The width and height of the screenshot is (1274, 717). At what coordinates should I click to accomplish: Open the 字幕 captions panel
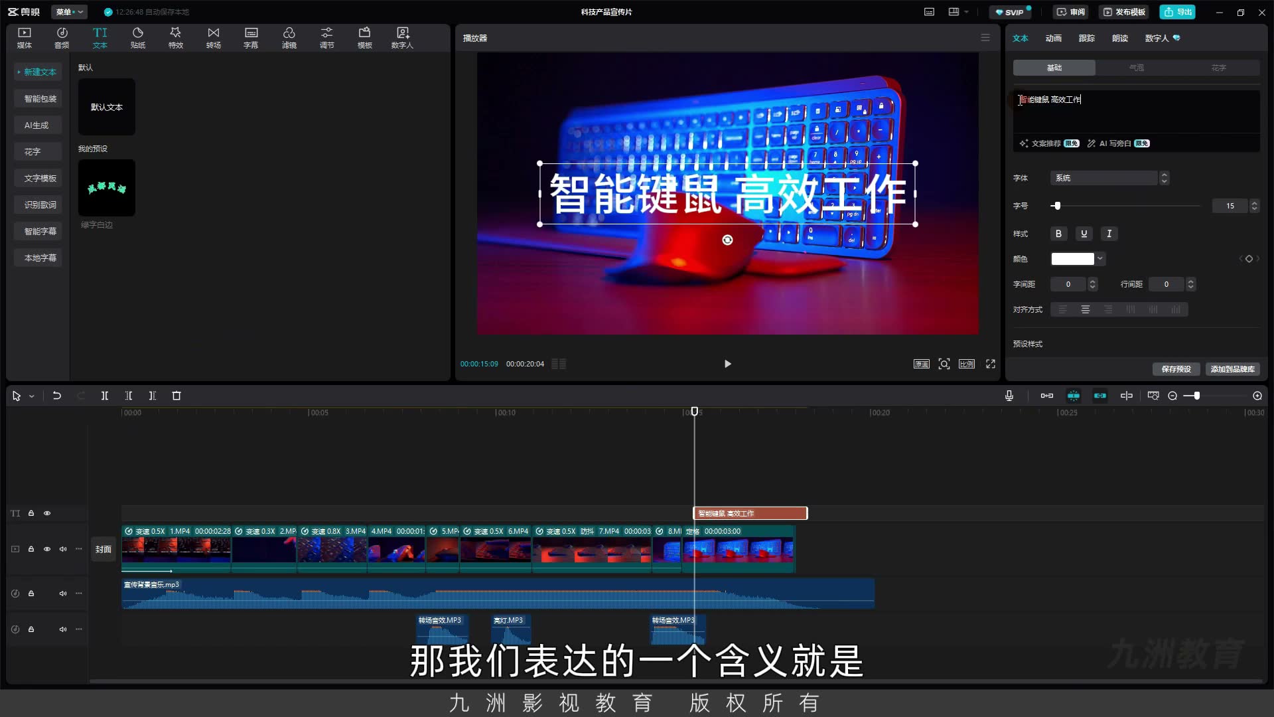251,38
